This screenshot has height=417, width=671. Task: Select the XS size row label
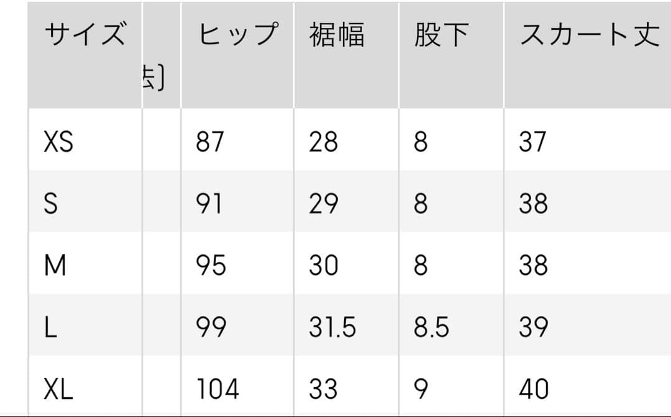(x=58, y=143)
